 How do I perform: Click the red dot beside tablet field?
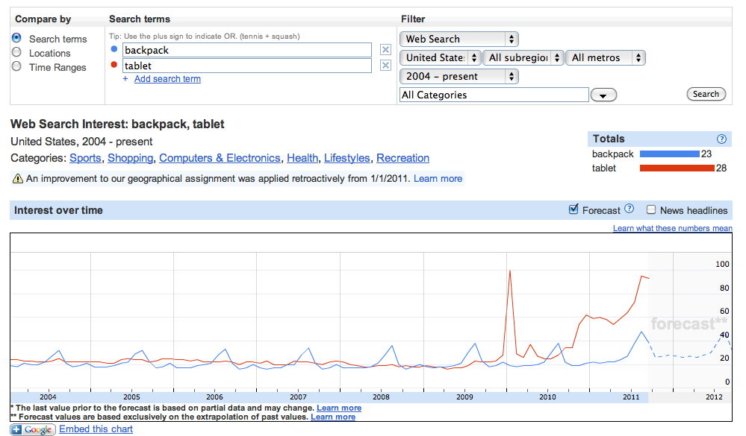click(x=114, y=65)
